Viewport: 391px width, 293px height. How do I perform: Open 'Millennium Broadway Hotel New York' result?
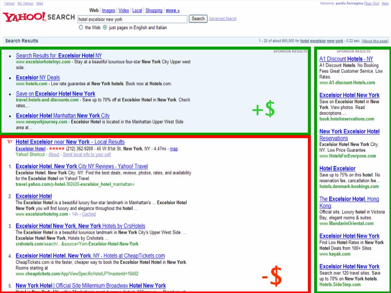coord(91,285)
